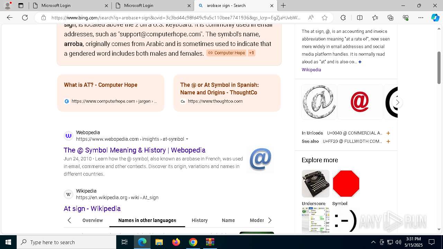Launch Google Chrome from the taskbar
The width and height of the screenshot is (443, 249).
tap(193, 242)
